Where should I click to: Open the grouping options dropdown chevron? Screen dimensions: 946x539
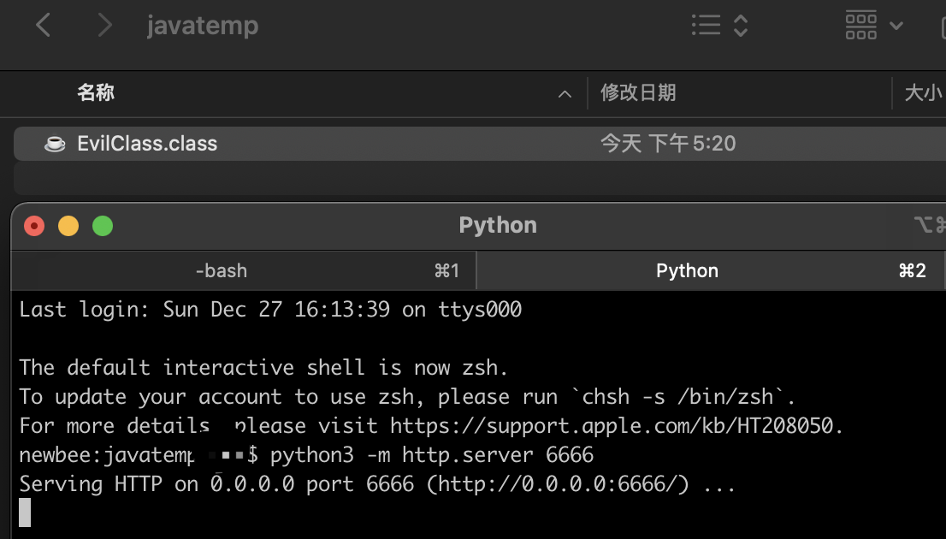(x=897, y=25)
